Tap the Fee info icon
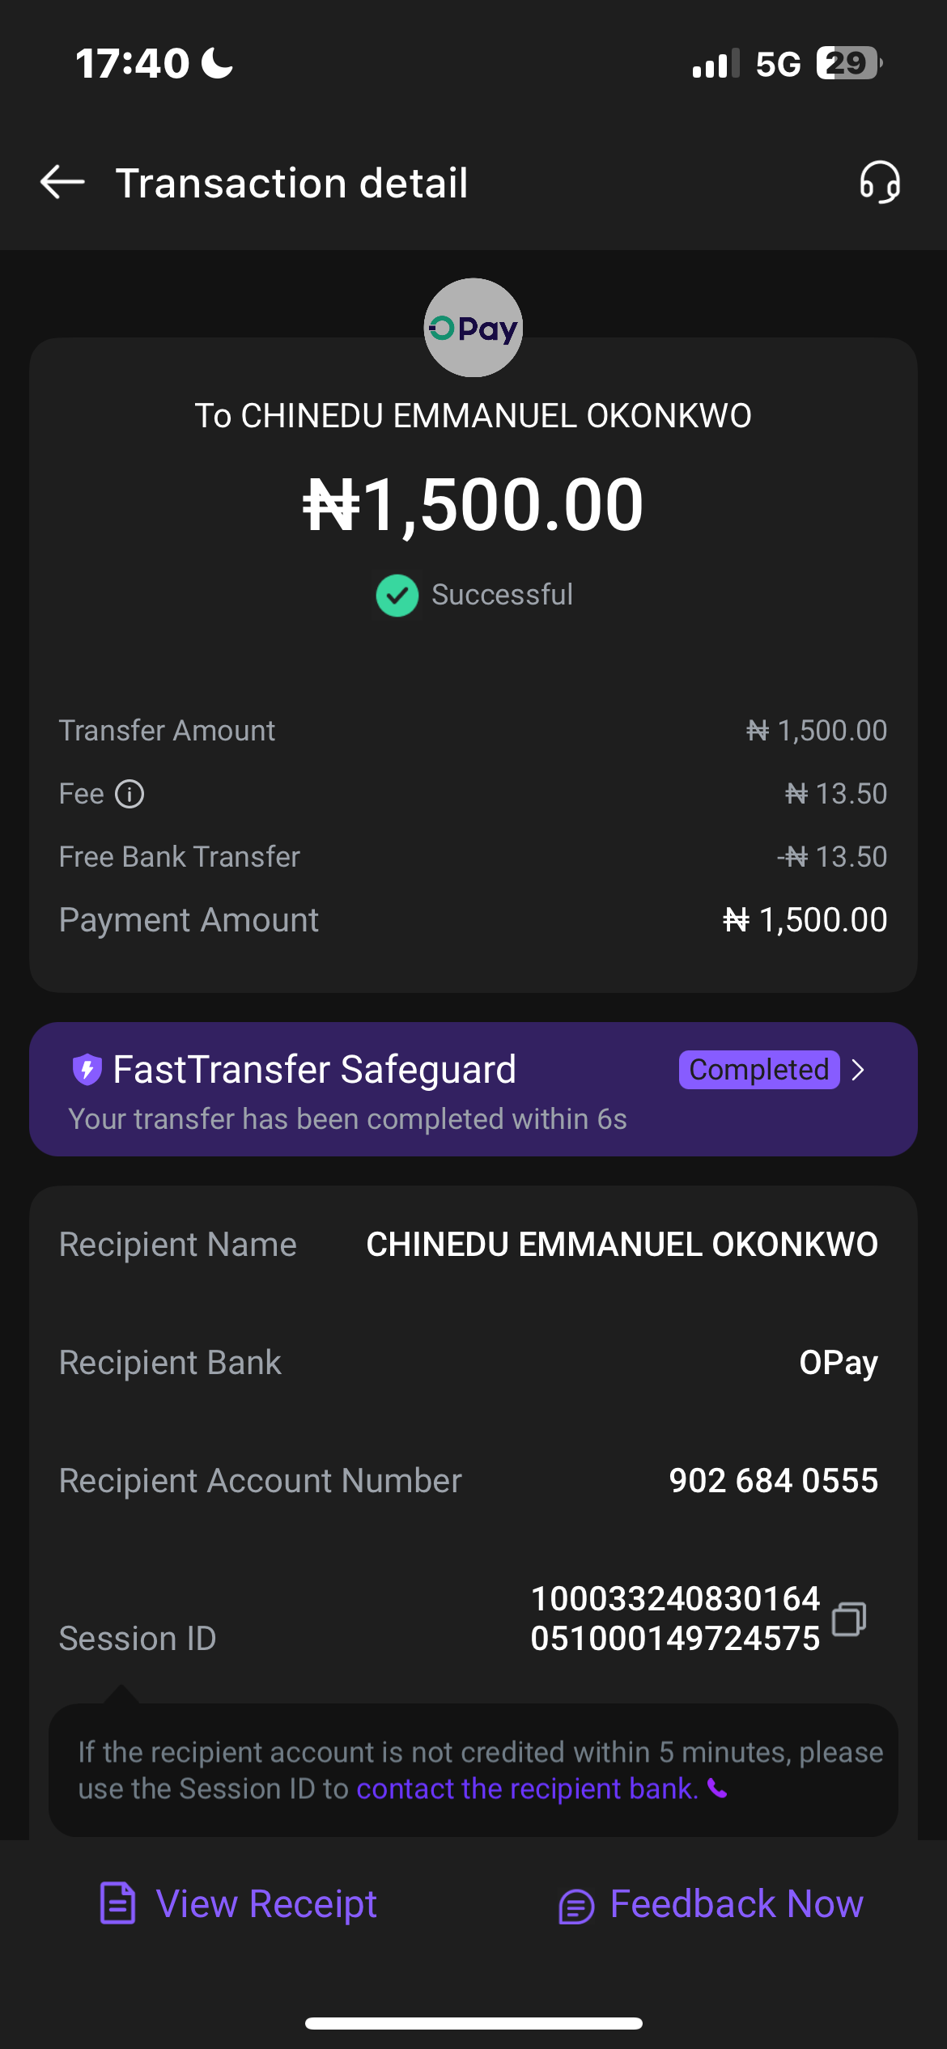 pyautogui.click(x=130, y=794)
